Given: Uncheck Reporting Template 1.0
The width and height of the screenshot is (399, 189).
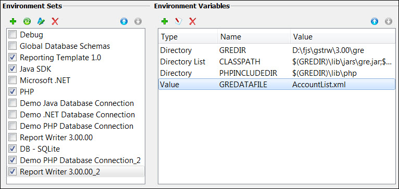Looking at the screenshot, I should pos(13,58).
